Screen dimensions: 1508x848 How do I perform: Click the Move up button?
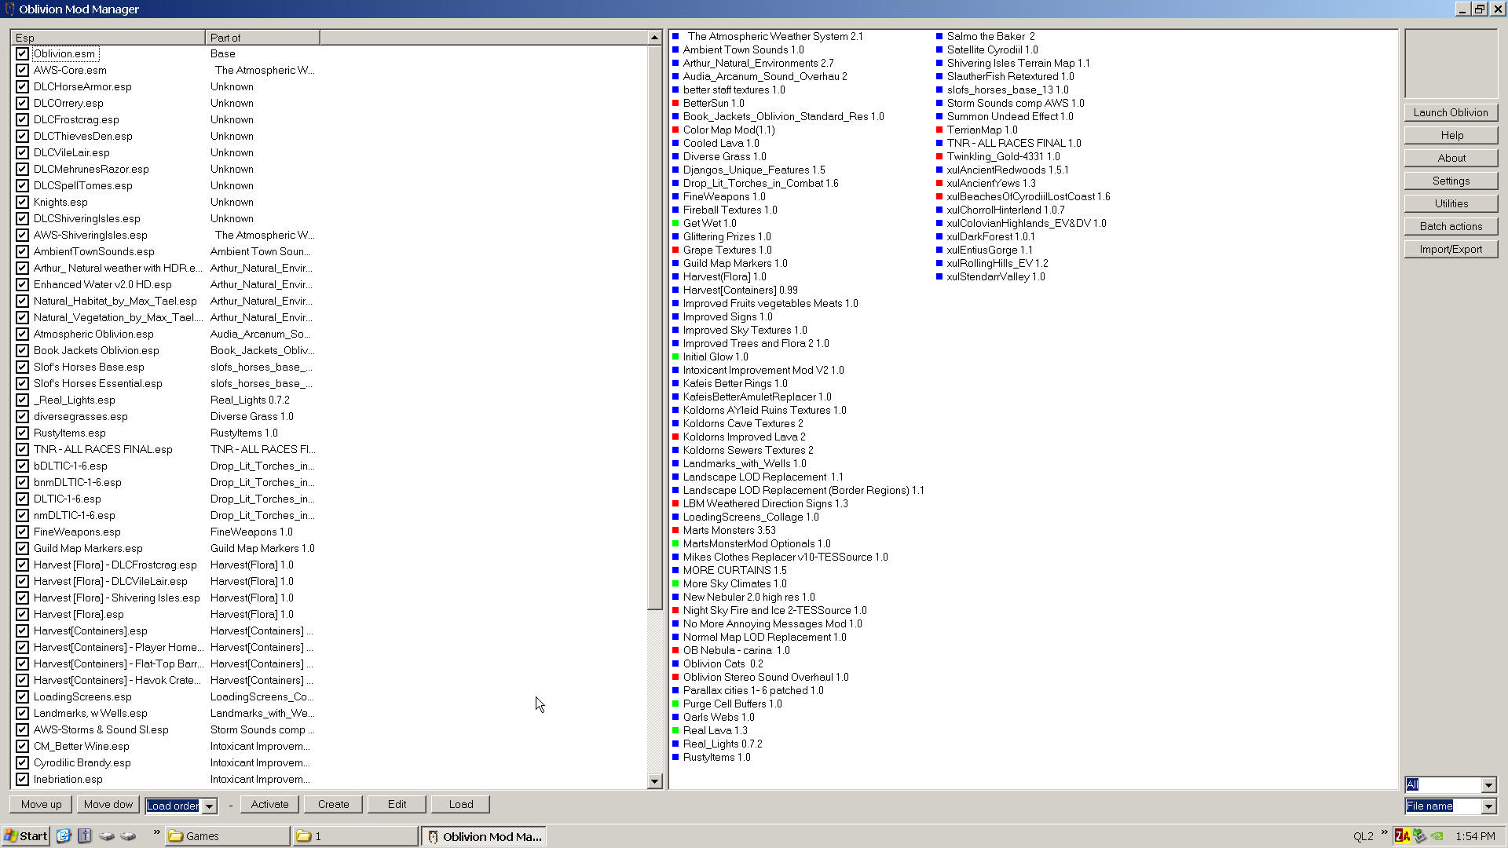[x=41, y=804]
